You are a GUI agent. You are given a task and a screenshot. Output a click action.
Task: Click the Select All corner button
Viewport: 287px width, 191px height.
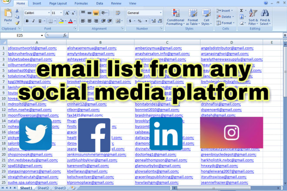pyautogui.click(x=3, y=43)
